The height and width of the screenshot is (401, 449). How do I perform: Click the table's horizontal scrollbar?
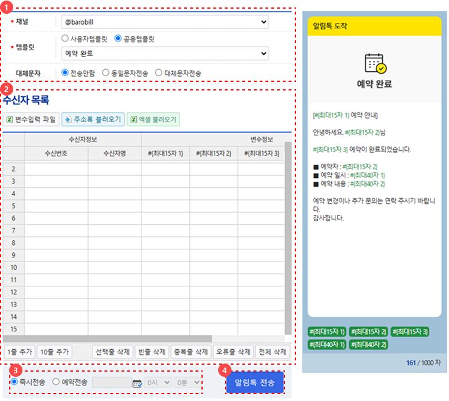pyautogui.click(x=108, y=339)
